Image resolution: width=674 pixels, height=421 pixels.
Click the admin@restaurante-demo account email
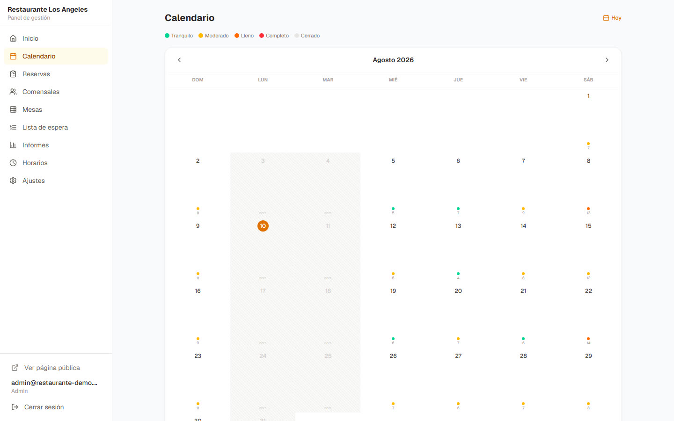click(x=54, y=383)
